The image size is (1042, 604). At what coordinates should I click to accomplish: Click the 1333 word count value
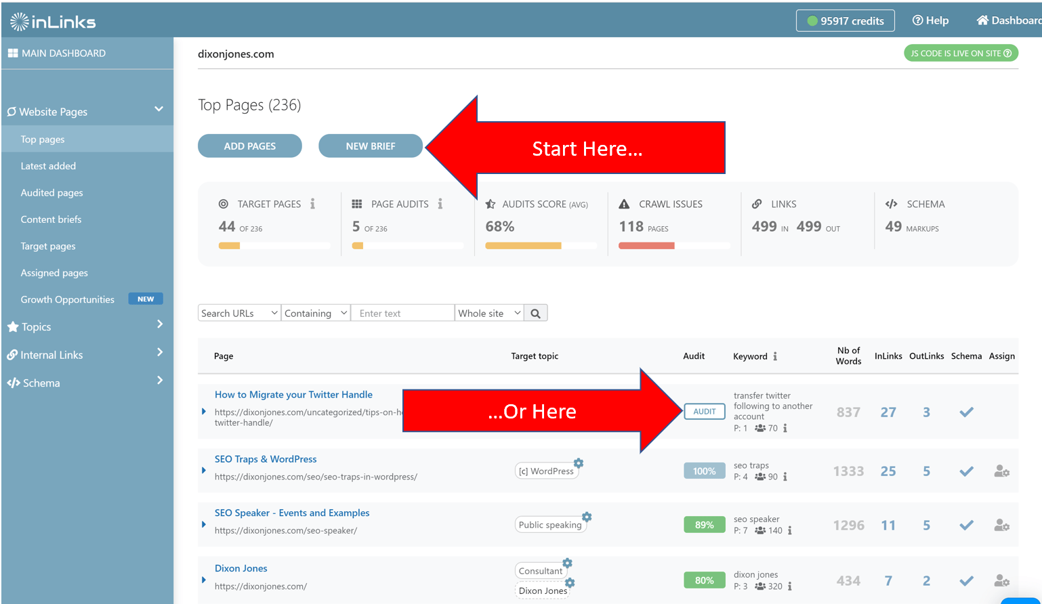[x=848, y=471]
